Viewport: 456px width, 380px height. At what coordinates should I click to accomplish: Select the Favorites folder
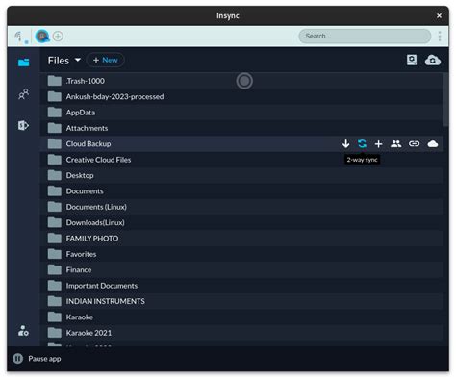[241, 254]
